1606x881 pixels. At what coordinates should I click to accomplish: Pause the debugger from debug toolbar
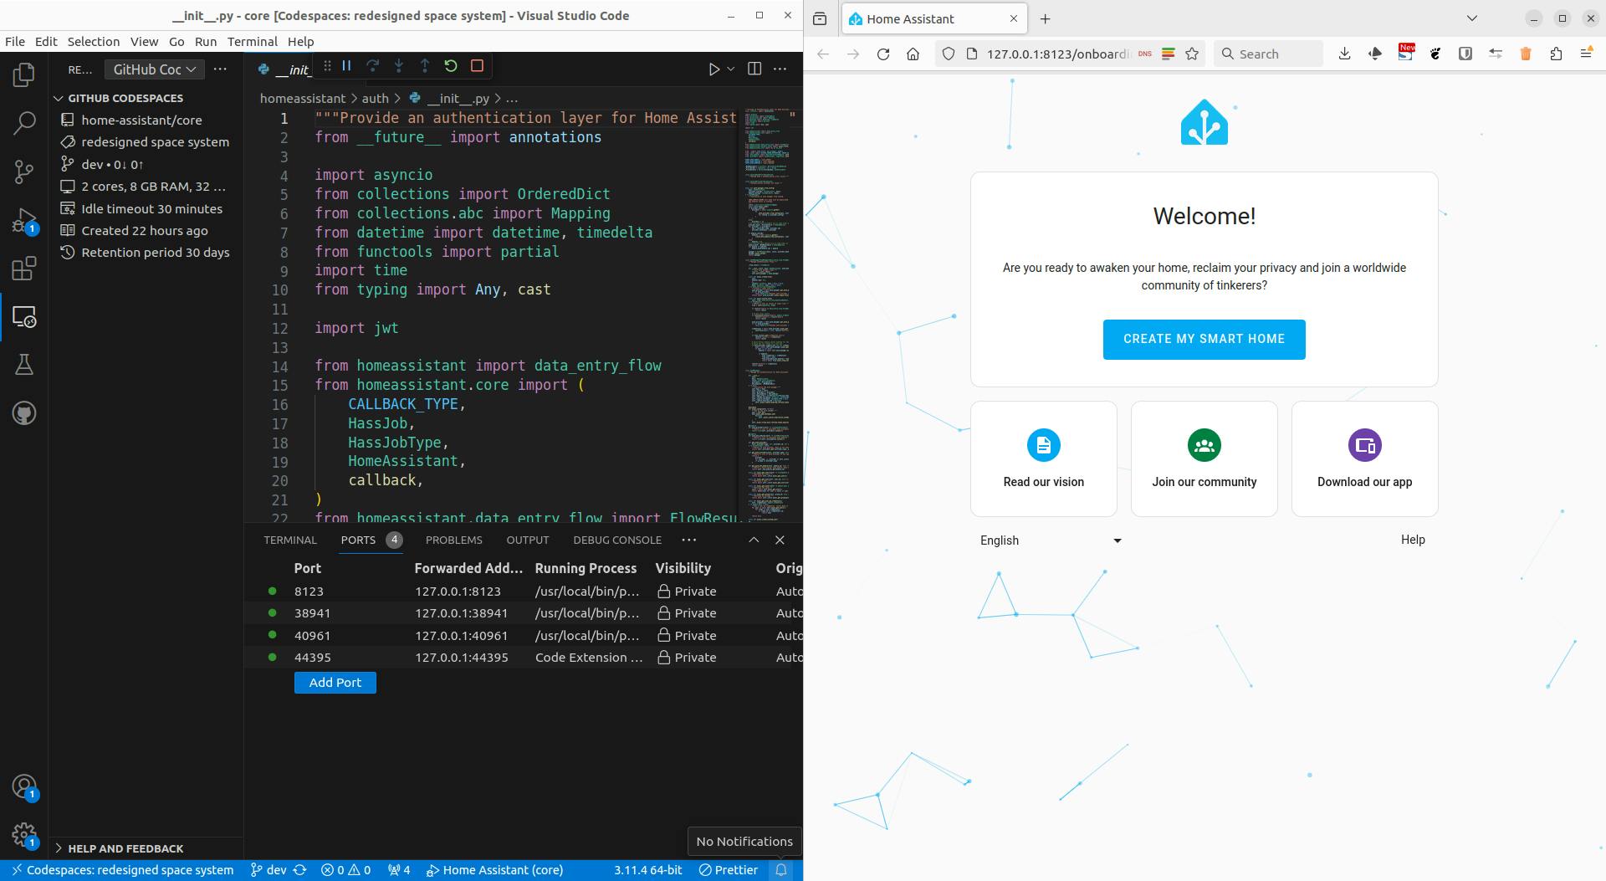coord(346,65)
